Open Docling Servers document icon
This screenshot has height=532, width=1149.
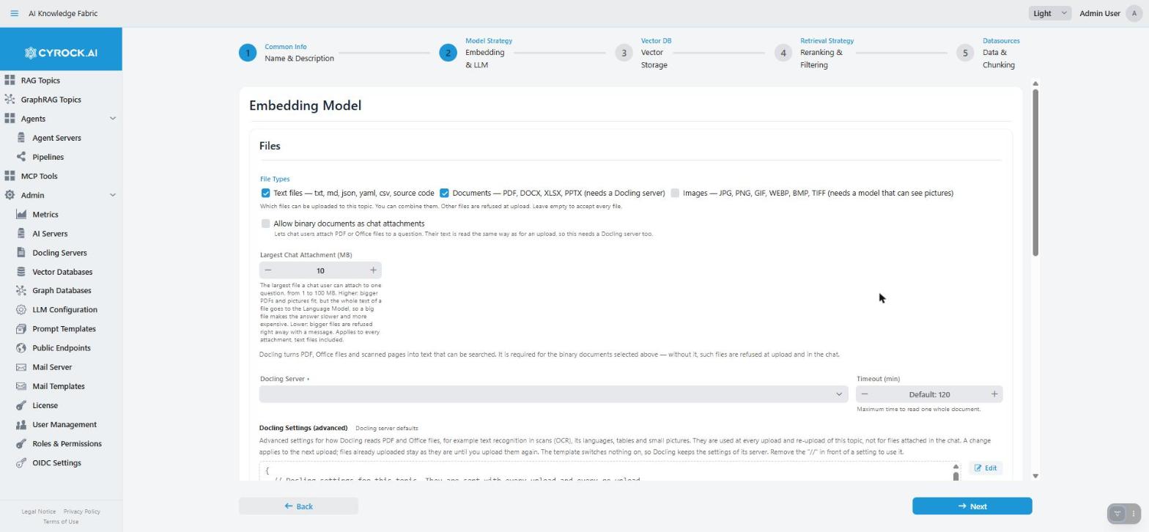[x=21, y=252]
